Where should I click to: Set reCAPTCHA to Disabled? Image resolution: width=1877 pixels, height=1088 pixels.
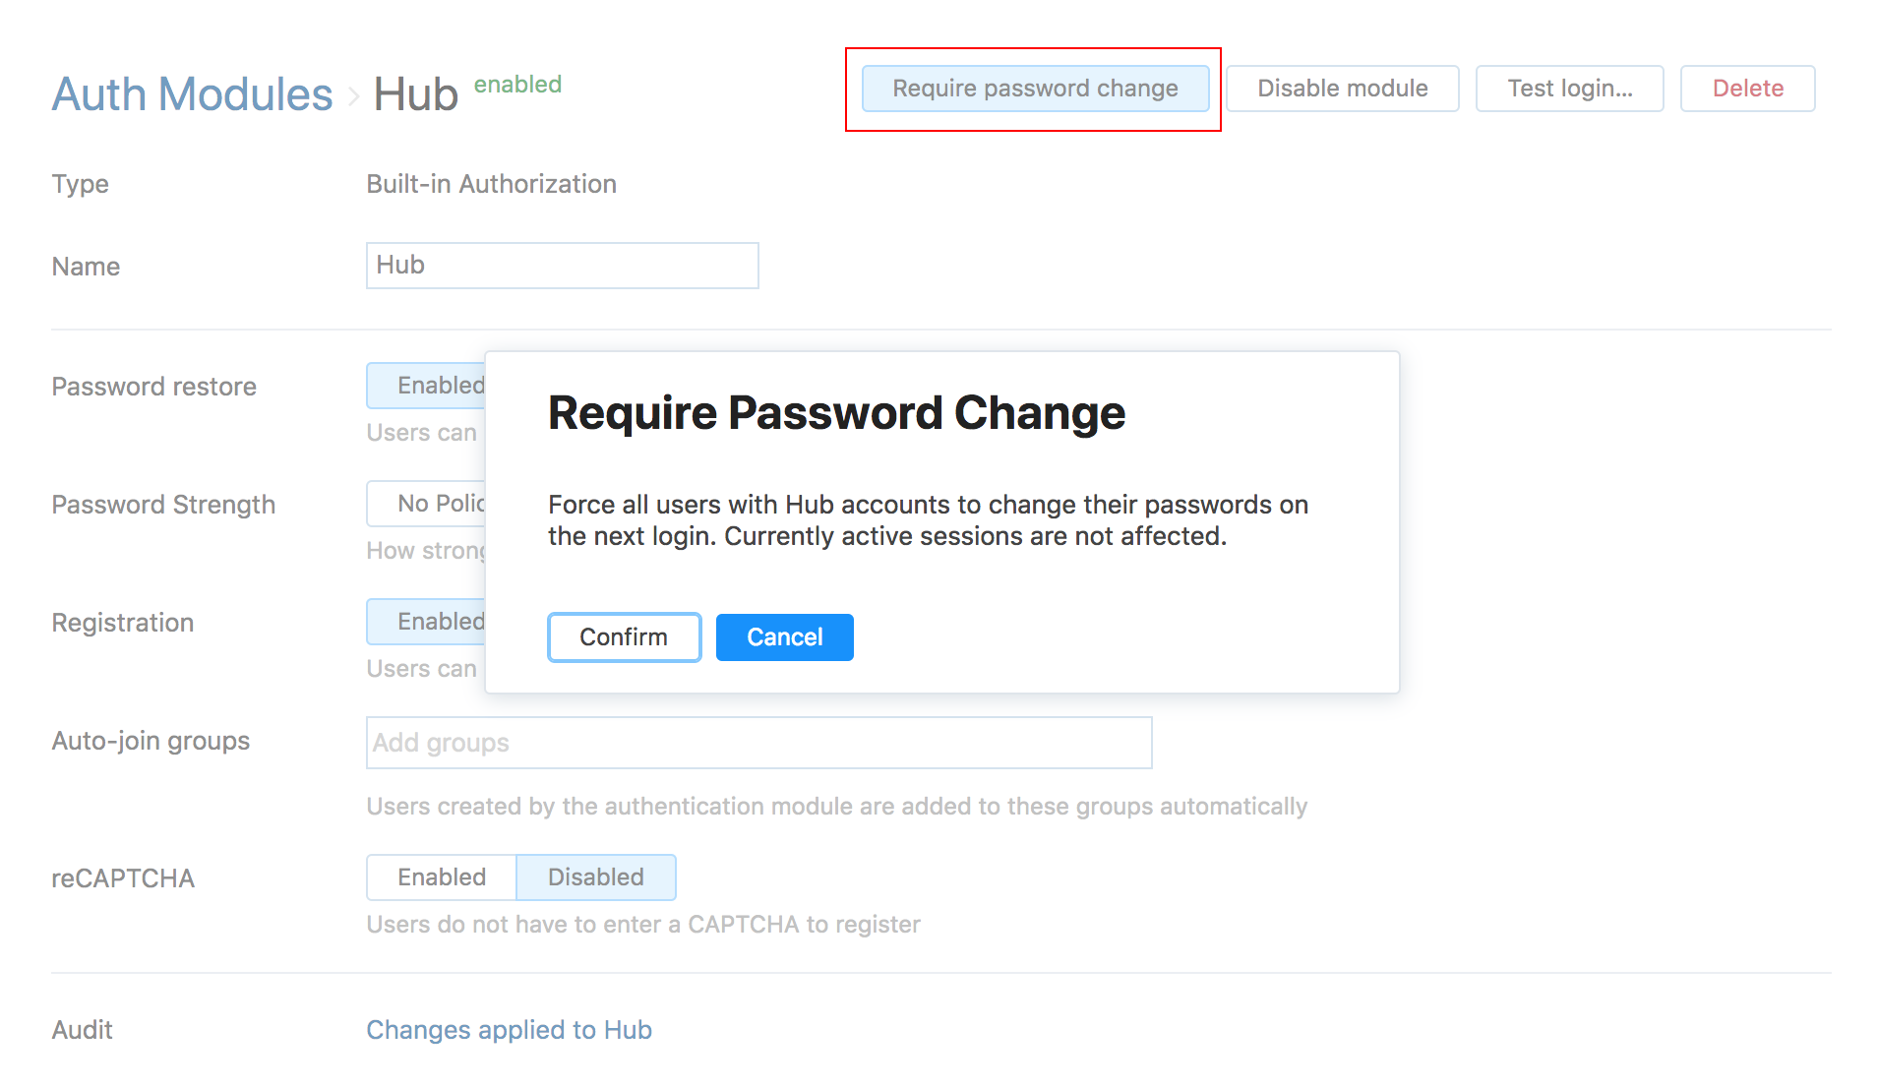tap(595, 877)
